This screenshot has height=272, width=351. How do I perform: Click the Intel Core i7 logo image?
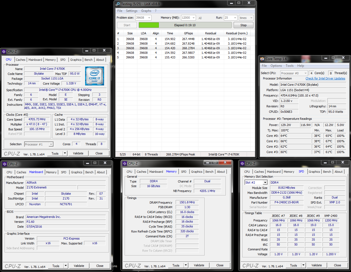(x=95, y=76)
